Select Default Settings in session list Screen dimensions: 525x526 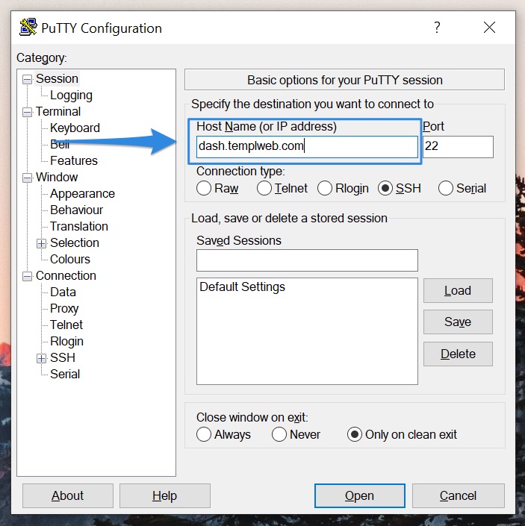[242, 287]
